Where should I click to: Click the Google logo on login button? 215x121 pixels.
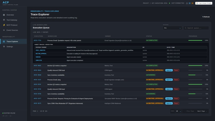click(x=197, y=3)
